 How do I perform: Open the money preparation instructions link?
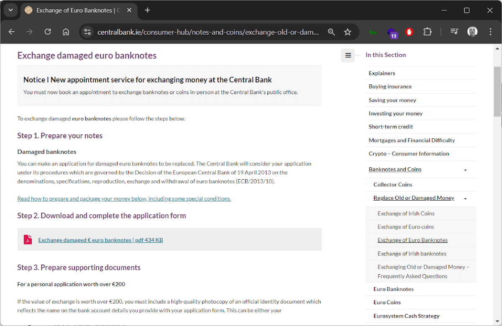point(124,198)
